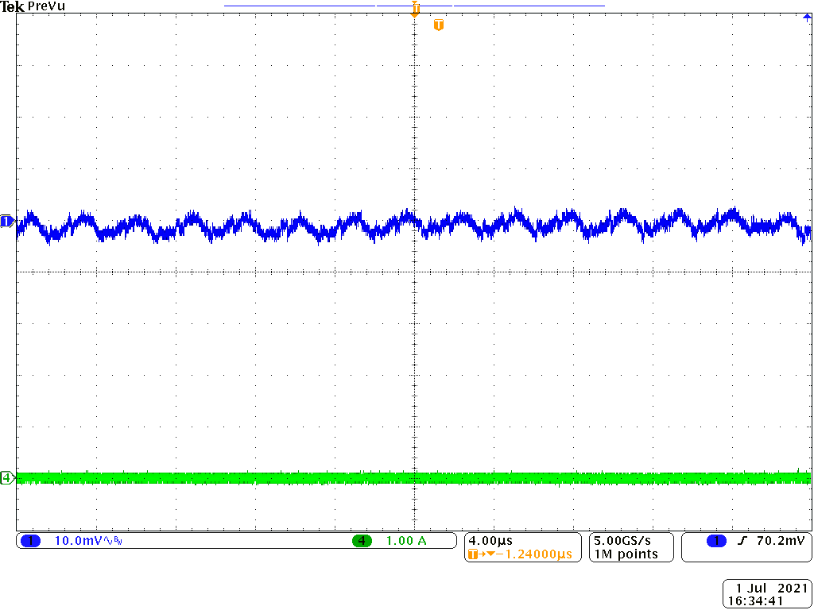Open the trigger level 70.2mV readout
Viewport: 814px width, 610px height.
tap(782, 541)
